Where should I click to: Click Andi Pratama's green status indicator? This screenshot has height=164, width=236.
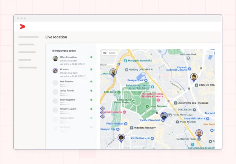point(91,82)
